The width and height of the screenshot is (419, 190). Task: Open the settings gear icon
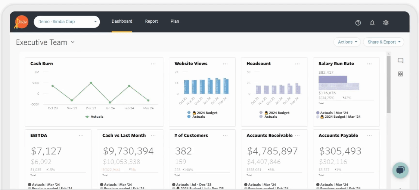pyautogui.click(x=386, y=23)
